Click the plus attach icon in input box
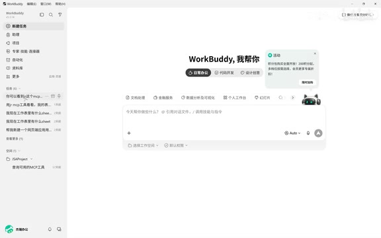381x238 pixels. (x=129, y=133)
